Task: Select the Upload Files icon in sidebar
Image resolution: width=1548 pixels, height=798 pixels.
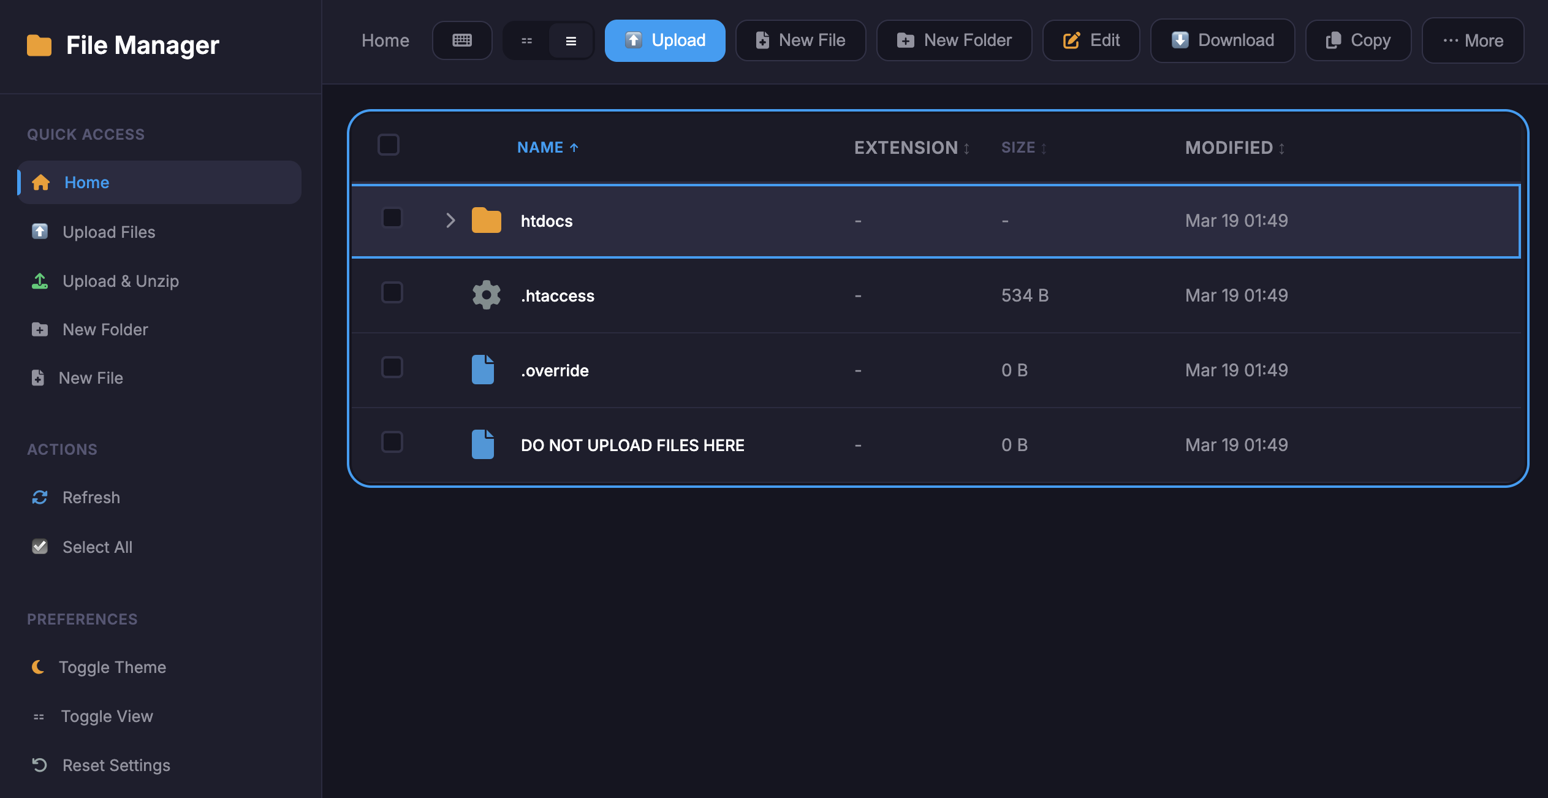Action: tap(39, 232)
